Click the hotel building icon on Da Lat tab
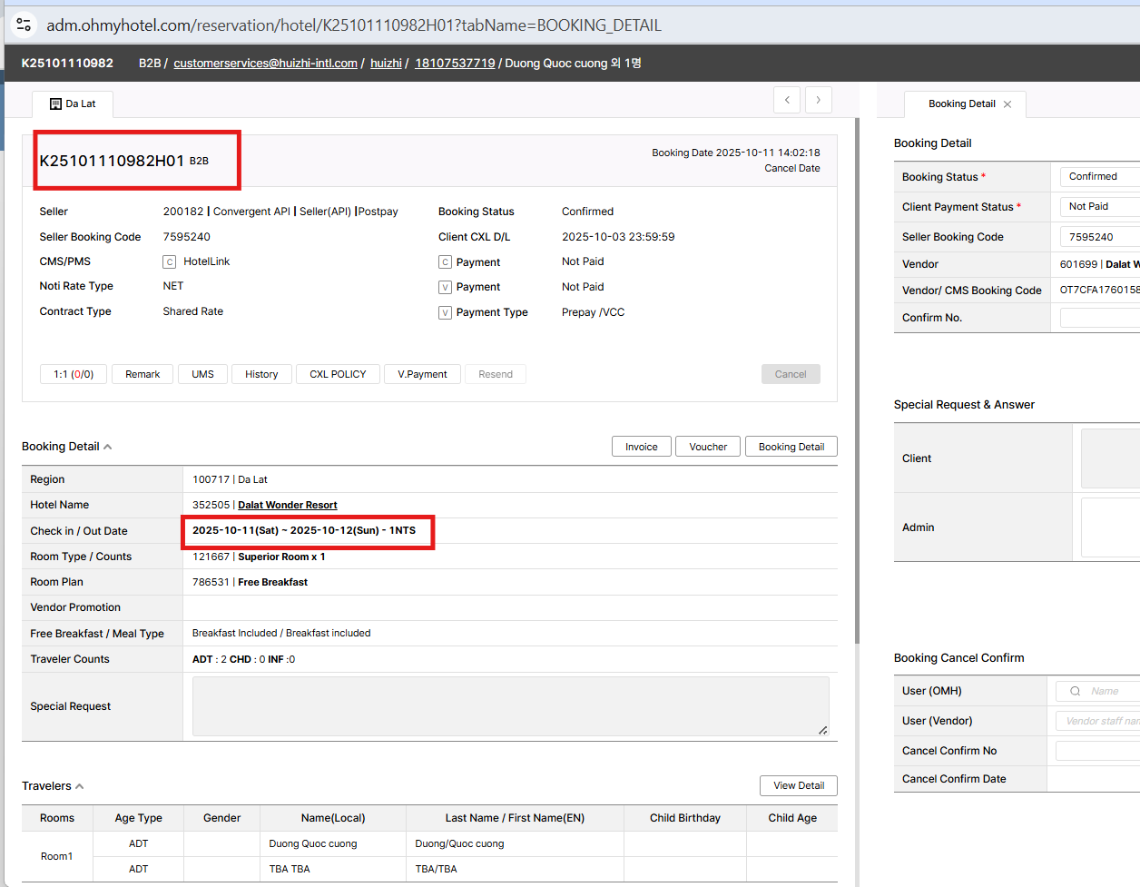Viewport: 1140px width, 887px height. (x=55, y=104)
